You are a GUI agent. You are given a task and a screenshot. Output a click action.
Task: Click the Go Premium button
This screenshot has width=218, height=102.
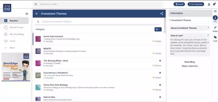(196, 4)
